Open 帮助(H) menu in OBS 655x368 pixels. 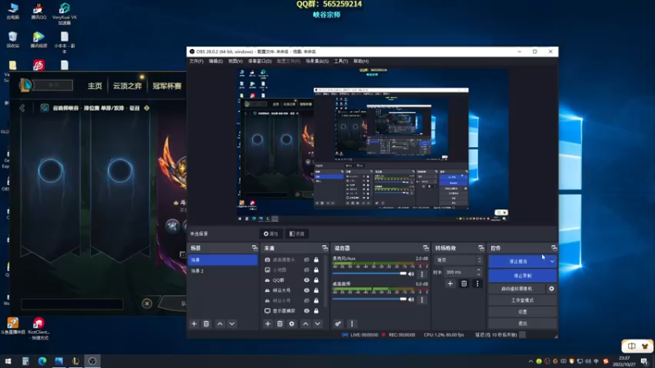point(361,61)
